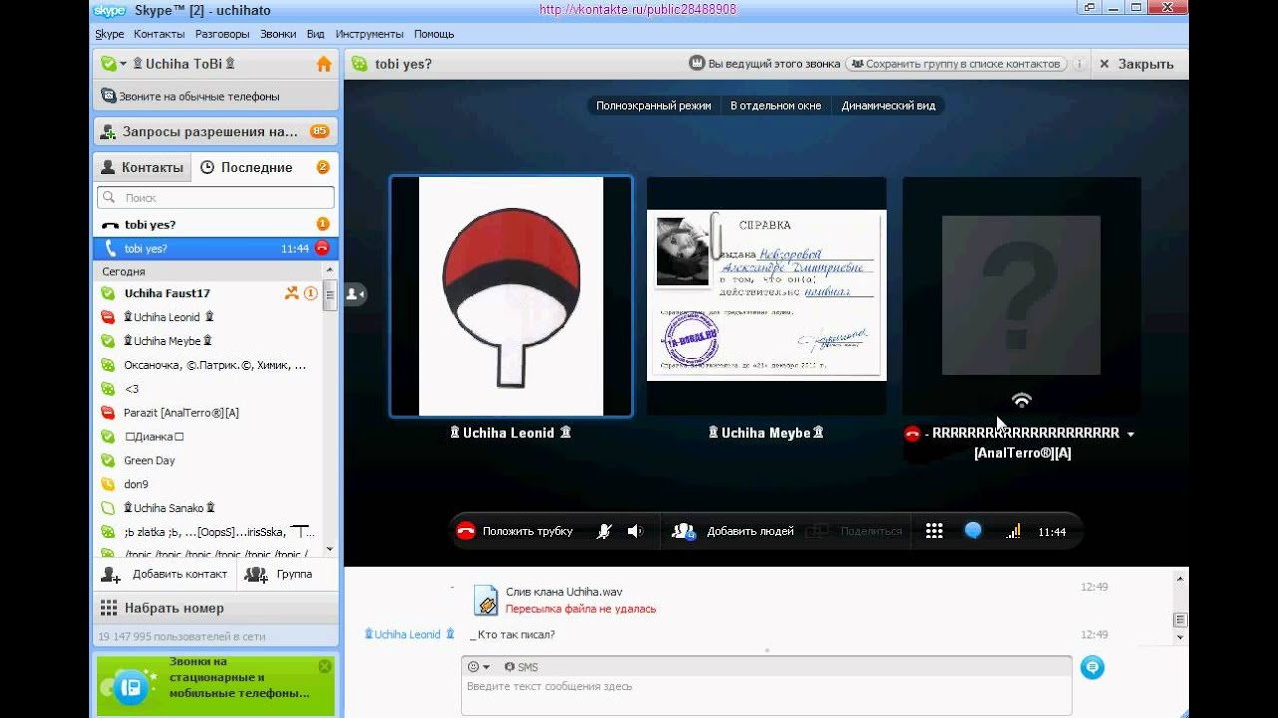Click 'Сохранить группу в списке контактов'
This screenshot has height=718, width=1278.
(956, 64)
